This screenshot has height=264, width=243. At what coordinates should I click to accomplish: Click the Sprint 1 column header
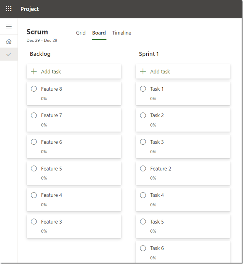pyautogui.click(x=149, y=54)
